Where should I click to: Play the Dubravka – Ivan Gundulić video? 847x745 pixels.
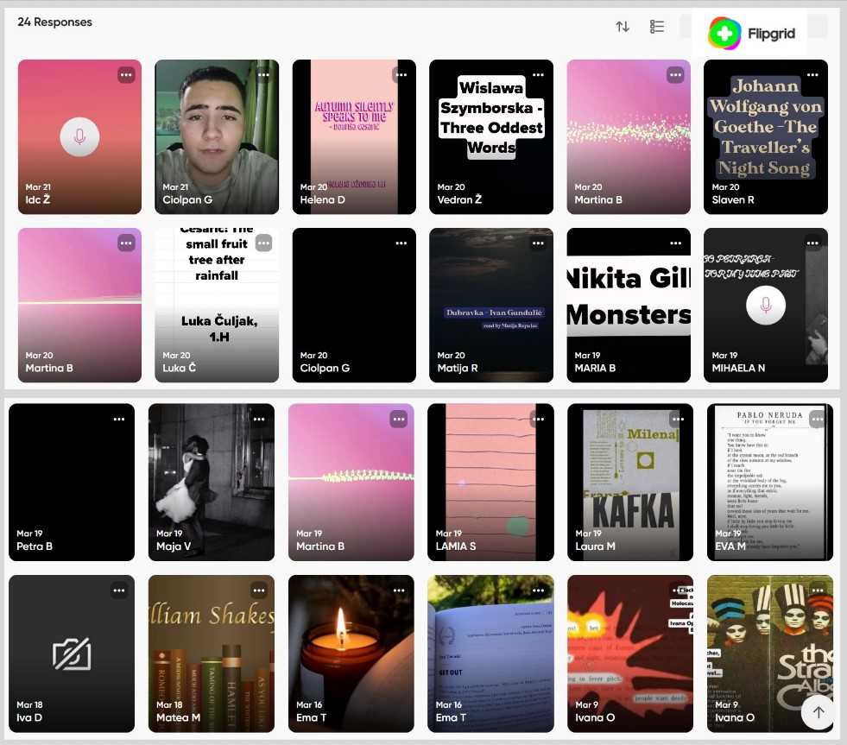[x=491, y=306]
